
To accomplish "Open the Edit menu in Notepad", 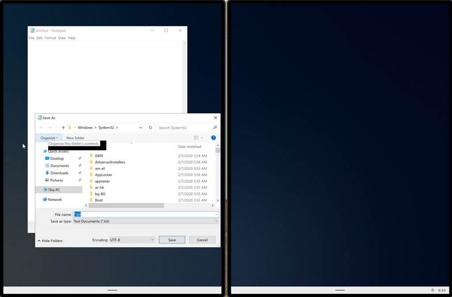I will pos(39,38).
